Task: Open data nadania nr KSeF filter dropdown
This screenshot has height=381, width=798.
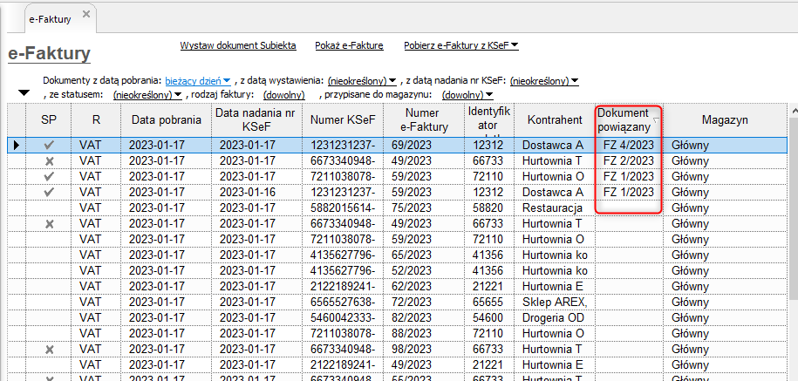Action: coord(544,81)
